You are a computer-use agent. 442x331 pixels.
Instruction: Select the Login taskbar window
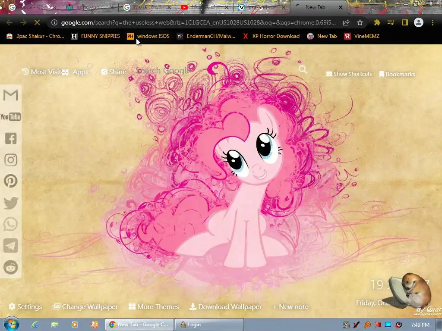point(209,325)
